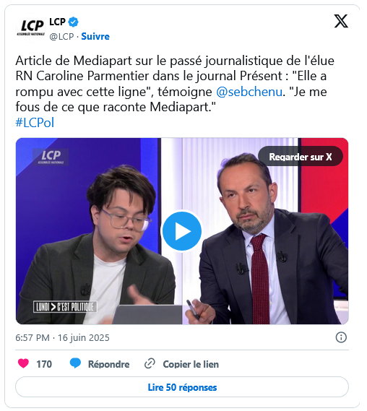This screenshot has width=367, height=411.
Task: Click the LCP profile avatar logo
Action: (x=31, y=27)
